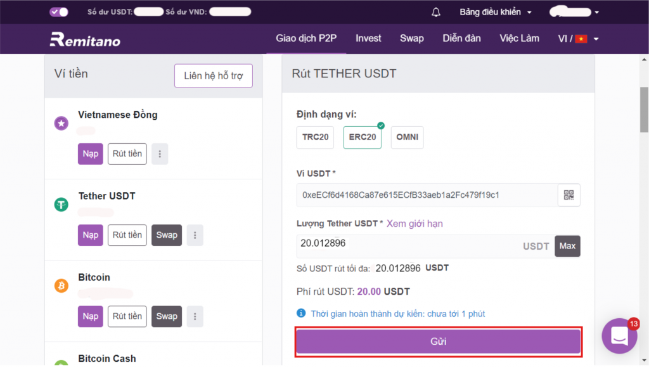The height and width of the screenshot is (367, 649).
Task: Click the Vietnamese Đồng star icon
Action: point(61,123)
